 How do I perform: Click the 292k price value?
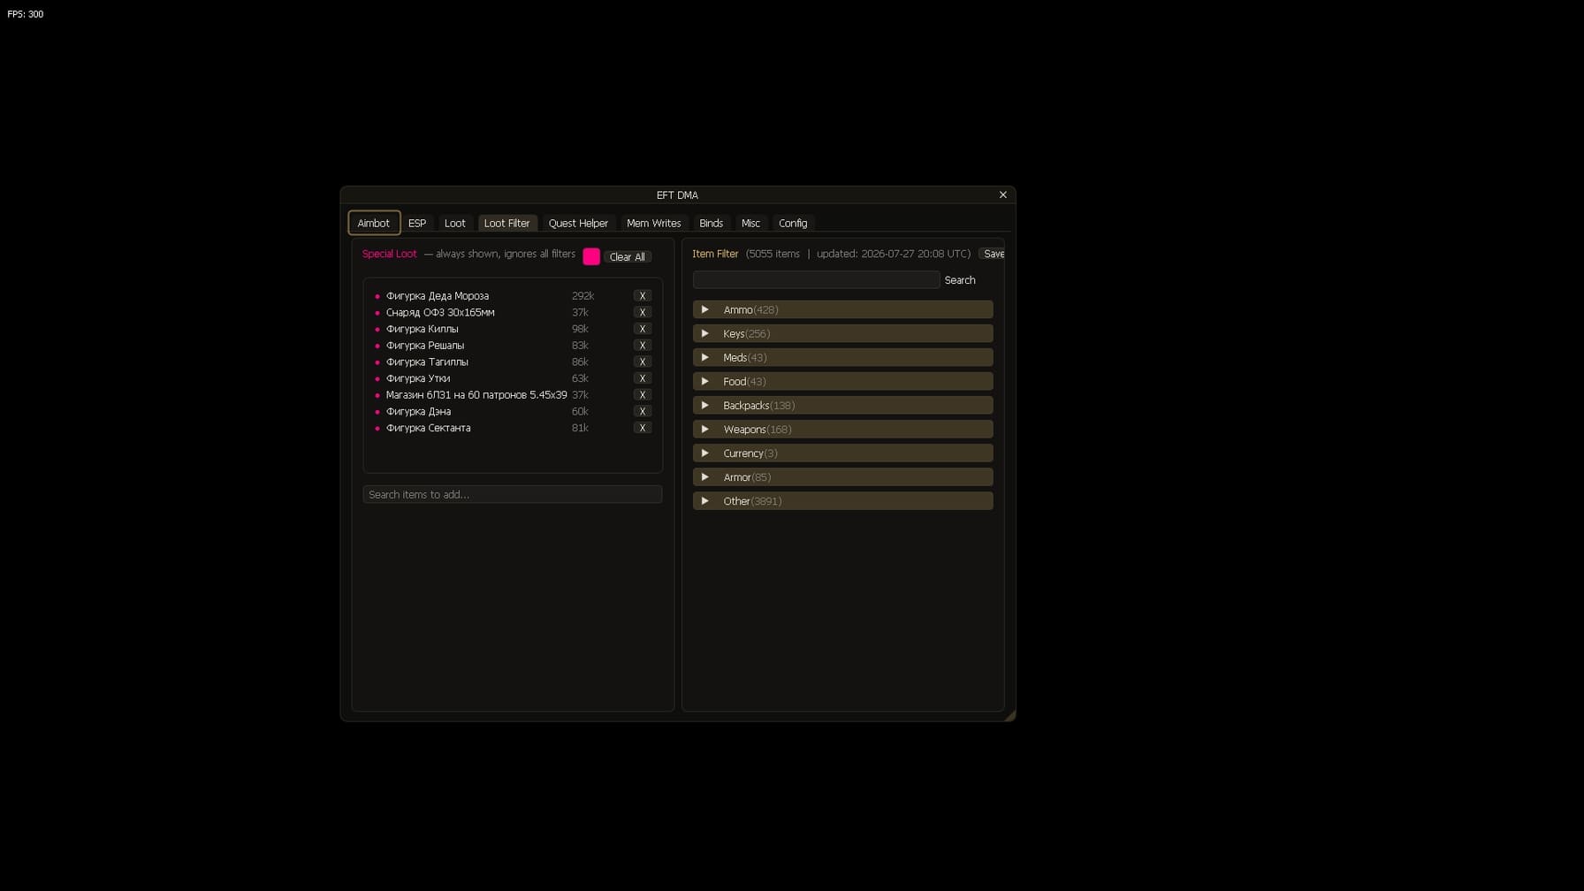(x=583, y=296)
